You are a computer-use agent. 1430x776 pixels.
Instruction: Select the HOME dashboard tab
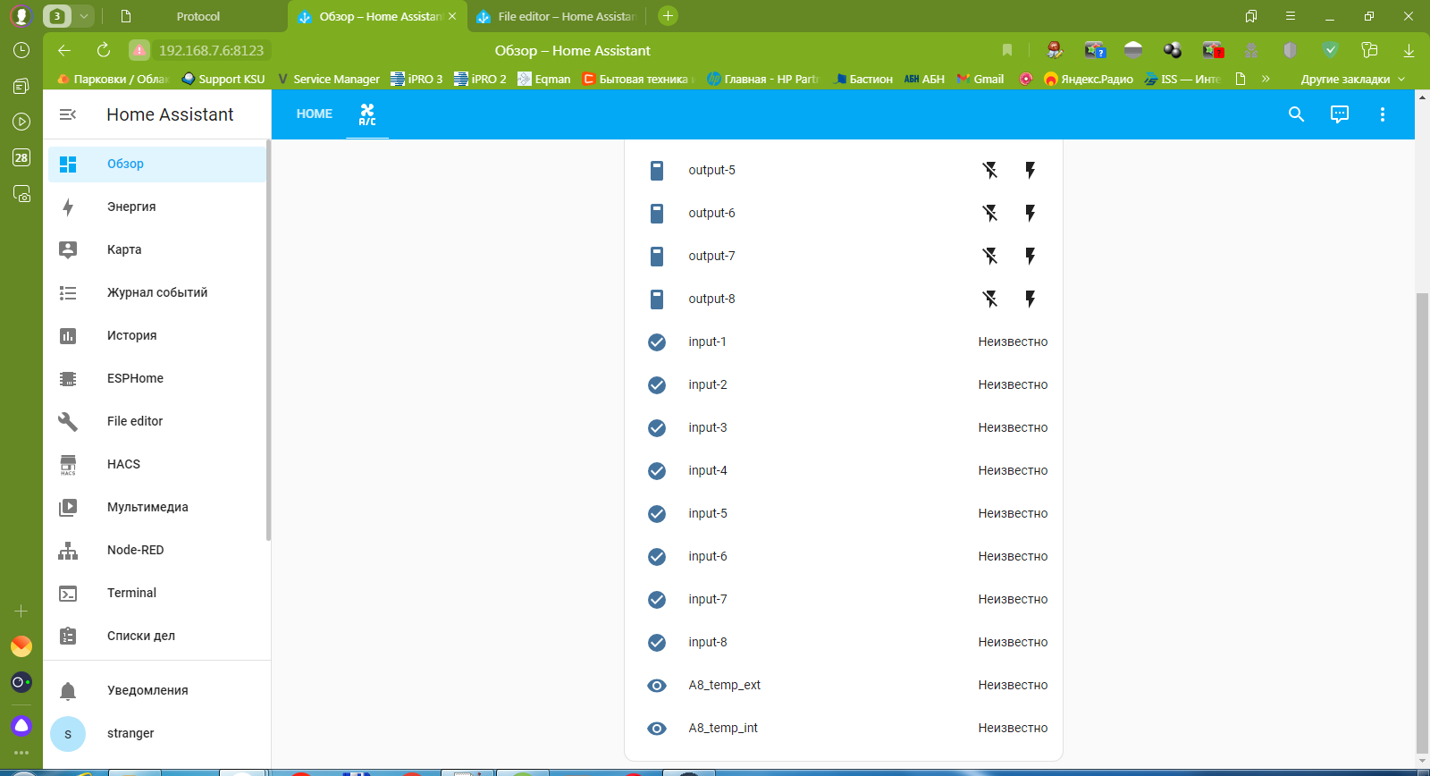pos(315,114)
